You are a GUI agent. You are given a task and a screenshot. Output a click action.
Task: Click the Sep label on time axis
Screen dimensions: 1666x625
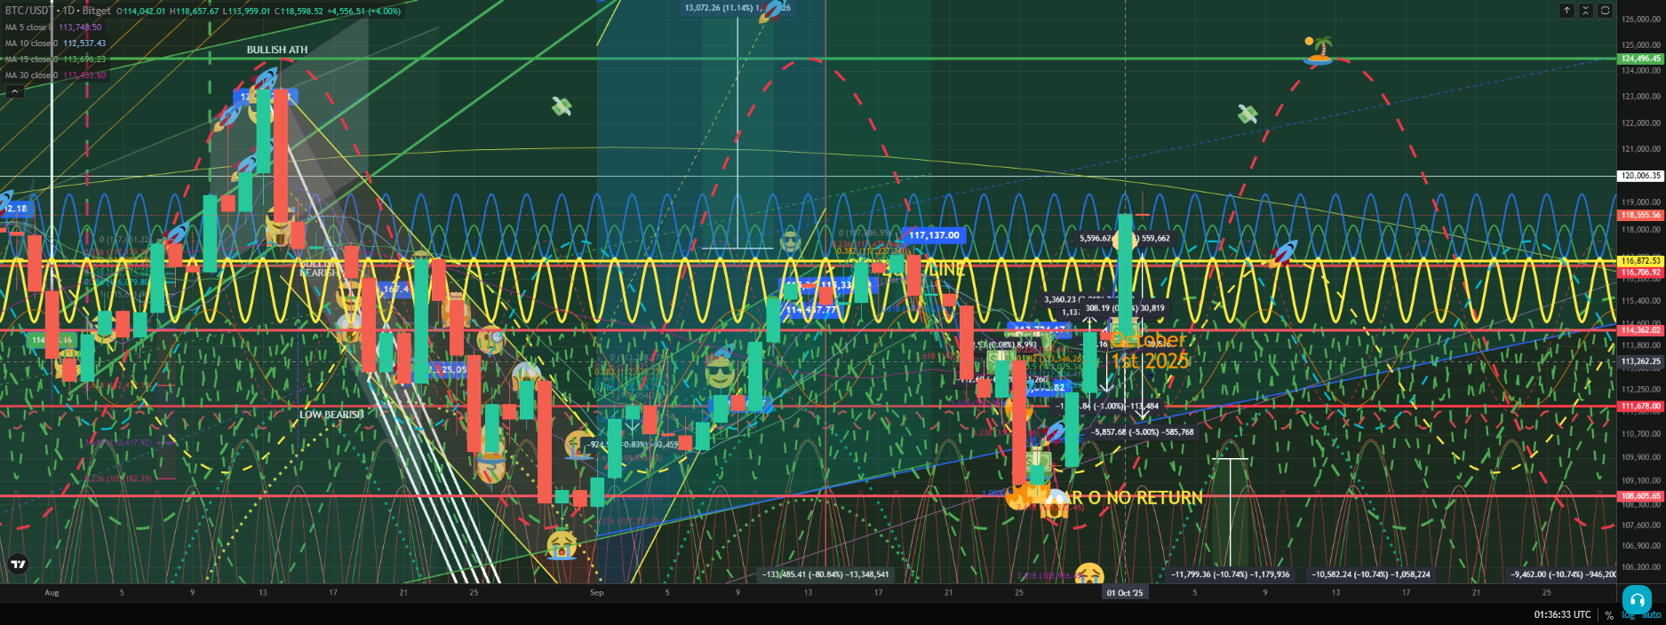coord(596,592)
